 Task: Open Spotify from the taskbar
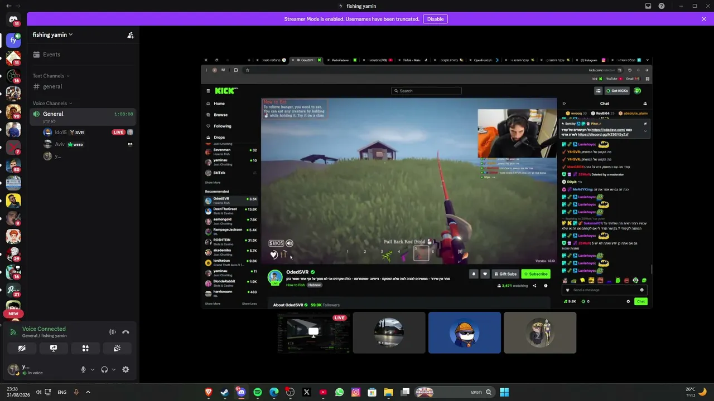coord(258,392)
